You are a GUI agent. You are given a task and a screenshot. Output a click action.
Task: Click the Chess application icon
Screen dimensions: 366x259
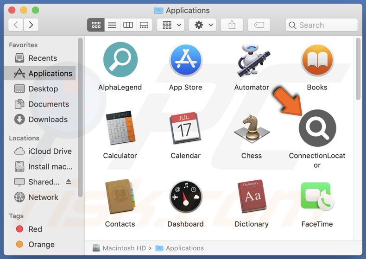(252, 128)
